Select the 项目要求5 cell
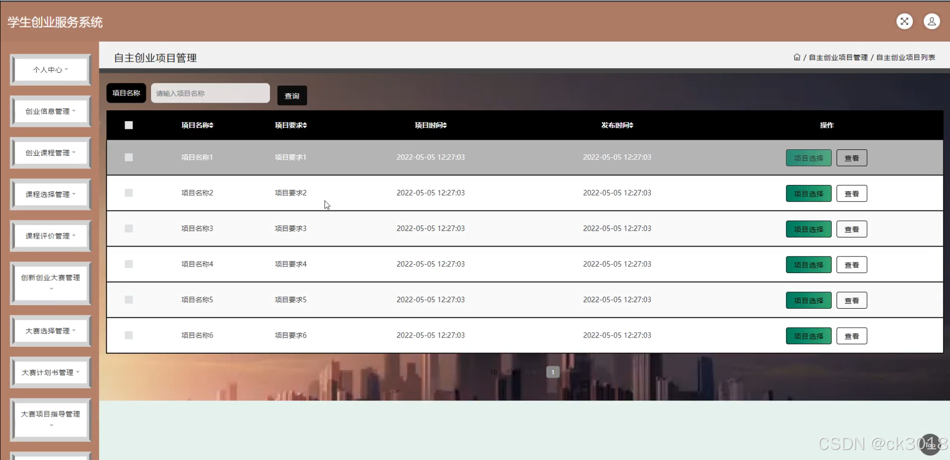The image size is (950, 460). (291, 300)
